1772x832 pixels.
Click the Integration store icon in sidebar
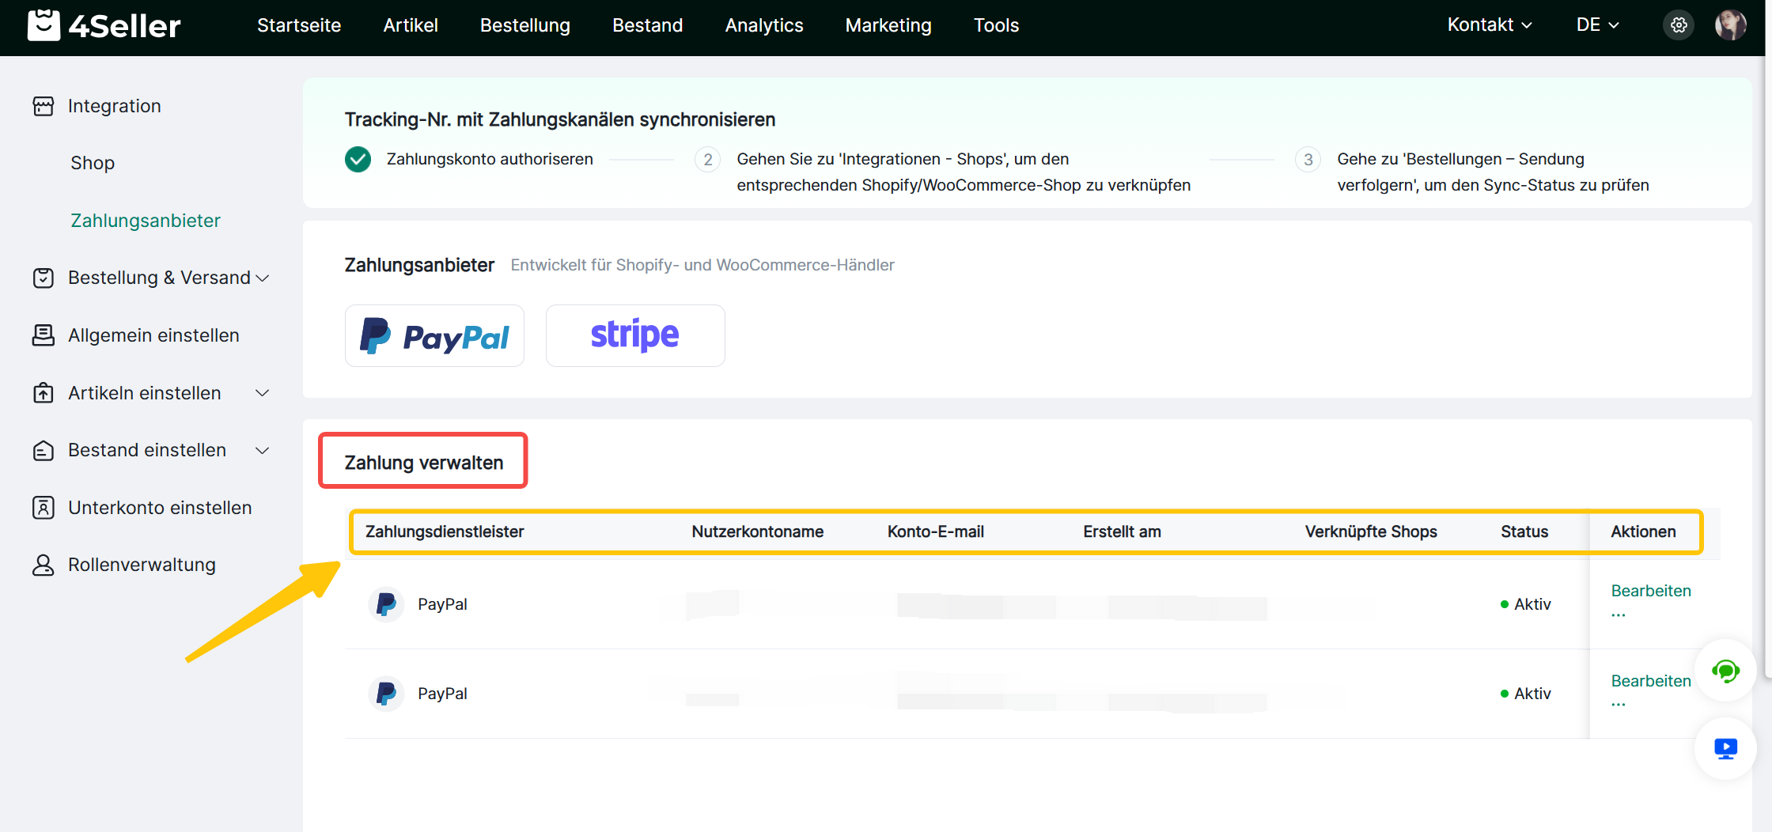point(44,106)
